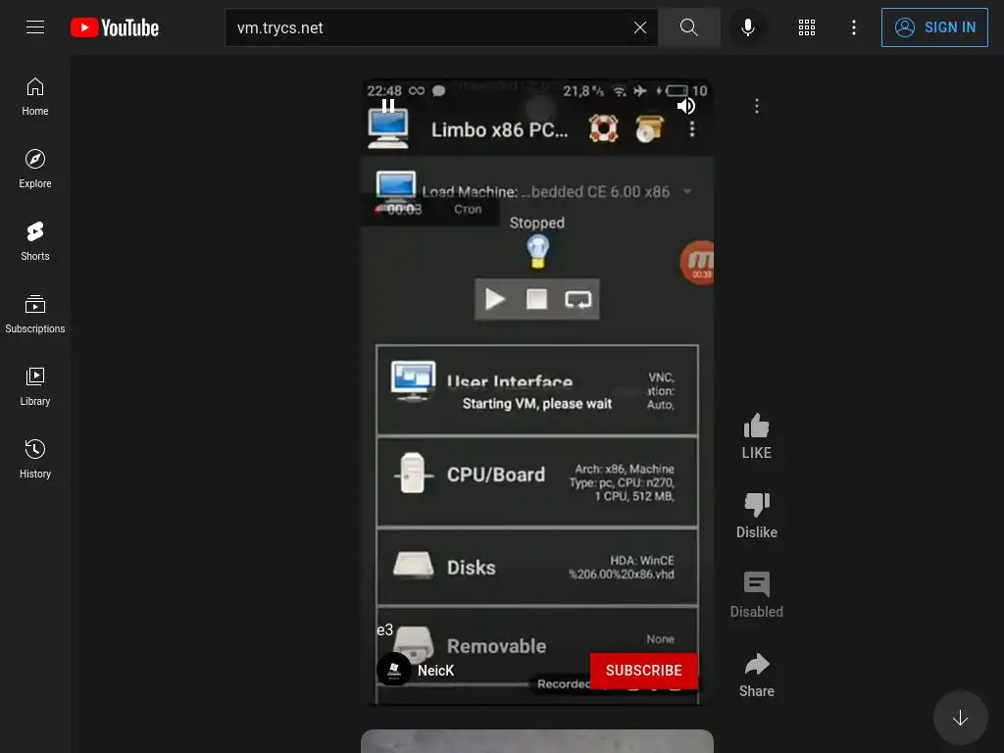This screenshot has height=753, width=1004.
Task: Click the Limbo computer app icon
Action: click(388, 129)
